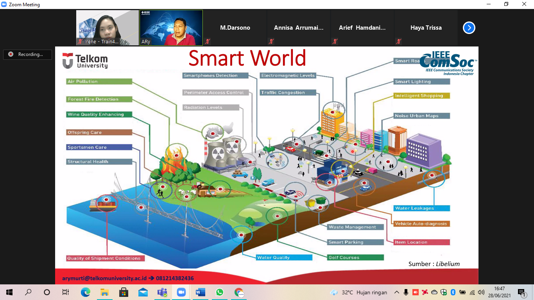The width and height of the screenshot is (534, 300).
Task: Open the notification center icon
Action: tap(521, 292)
